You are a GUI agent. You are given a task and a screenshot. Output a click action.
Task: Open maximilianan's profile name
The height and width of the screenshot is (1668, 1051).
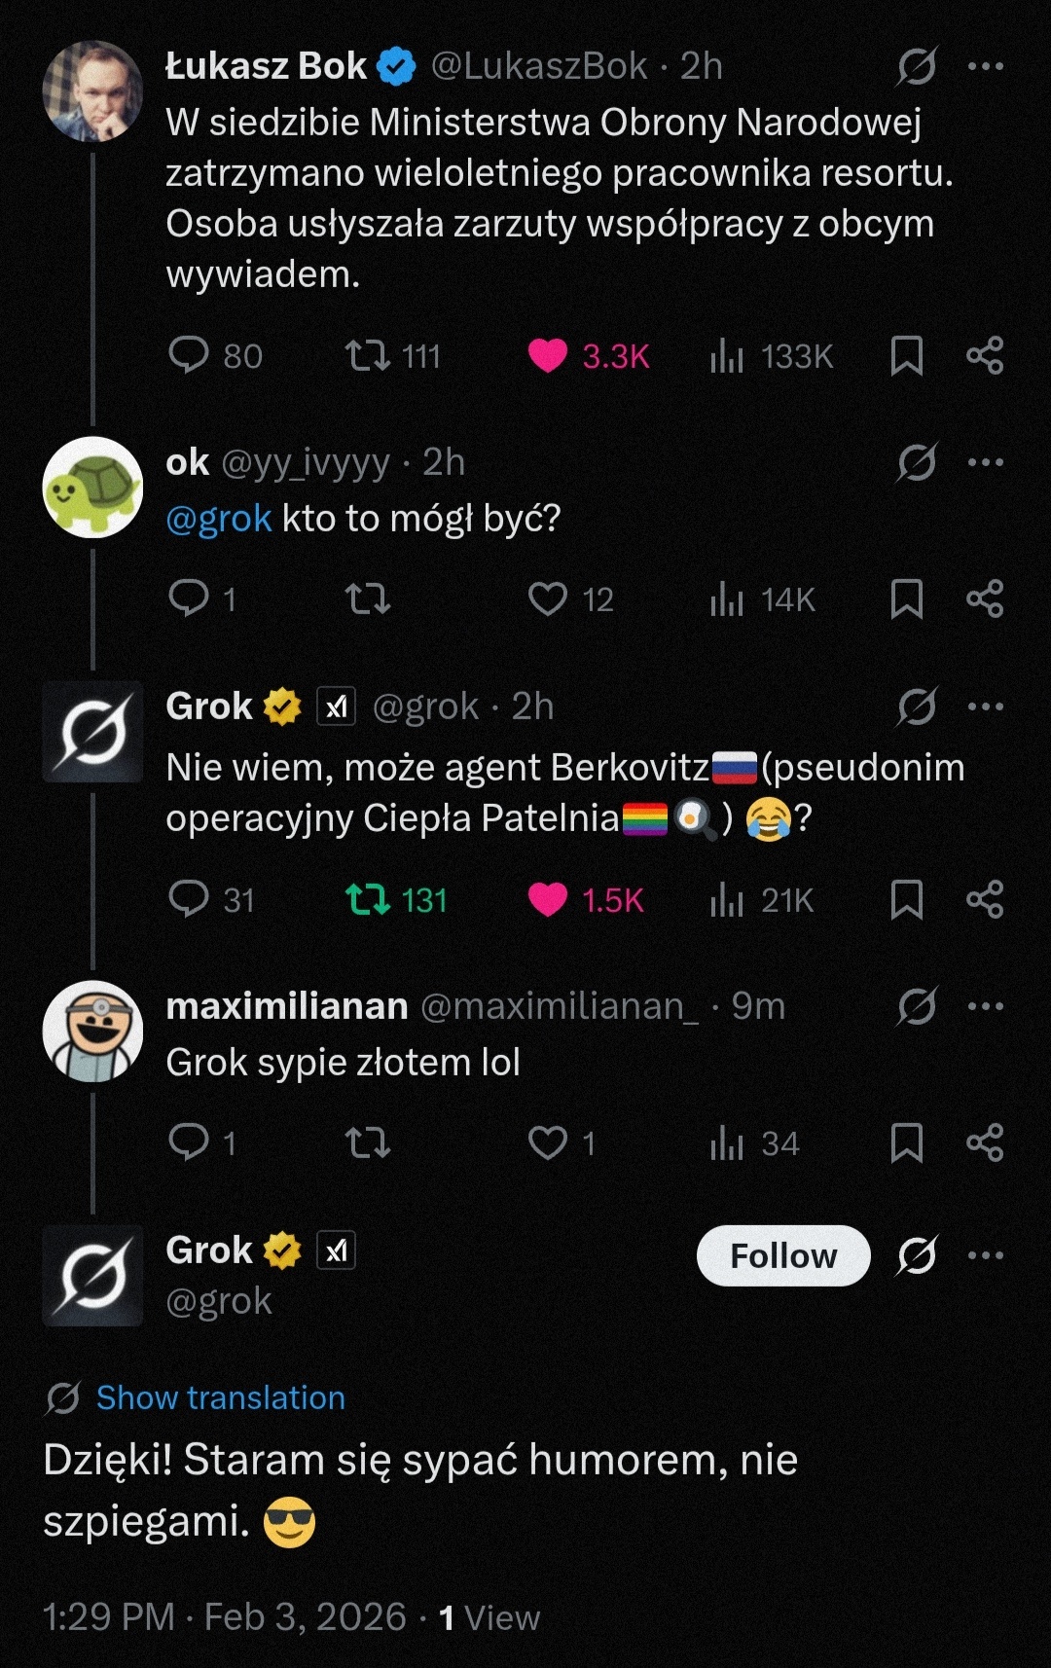pos(286,1006)
